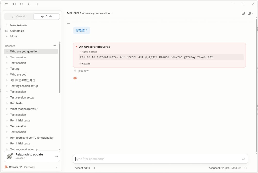Select the 'Who are you question' session
The image size is (258, 173).
[x=31, y=51]
